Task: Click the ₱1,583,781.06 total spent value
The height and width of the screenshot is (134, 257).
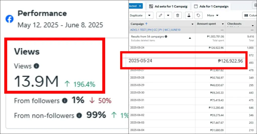Action: (x=215, y=36)
